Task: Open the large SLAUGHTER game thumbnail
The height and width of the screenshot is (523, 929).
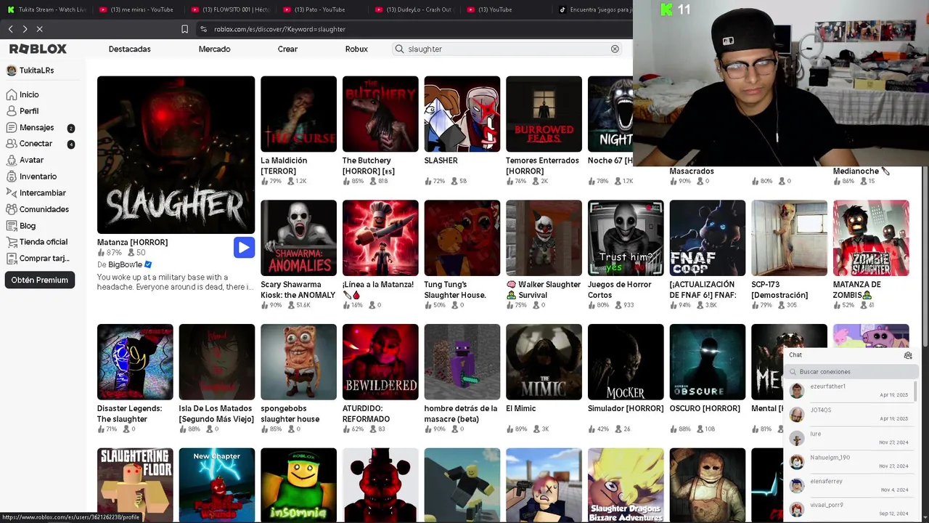Action: coord(176,155)
